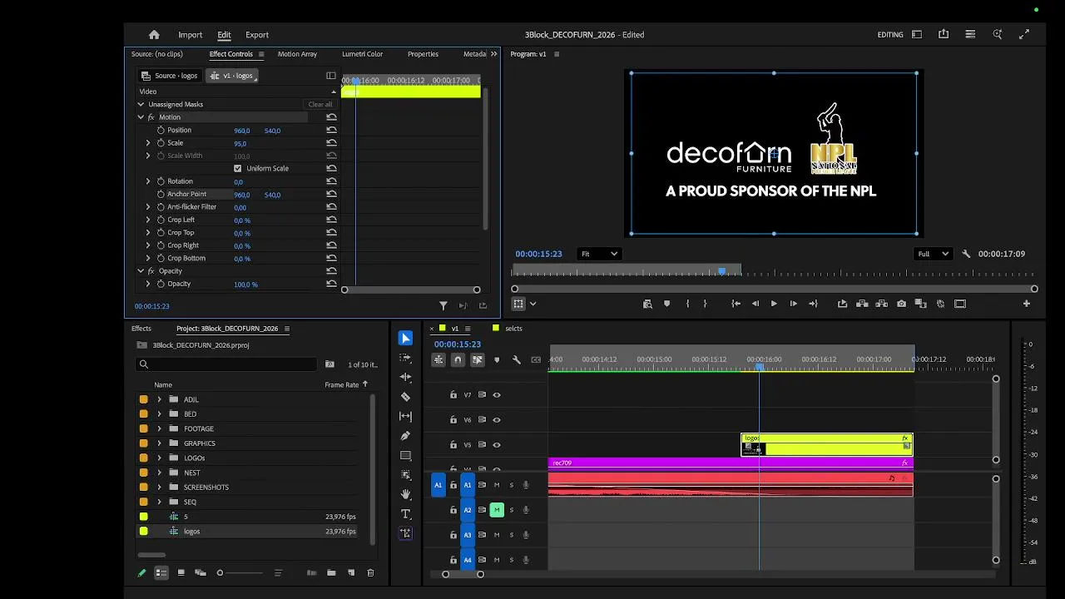Open the Export workspace tab
The width and height of the screenshot is (1065, 599).
tap(257, 35)
